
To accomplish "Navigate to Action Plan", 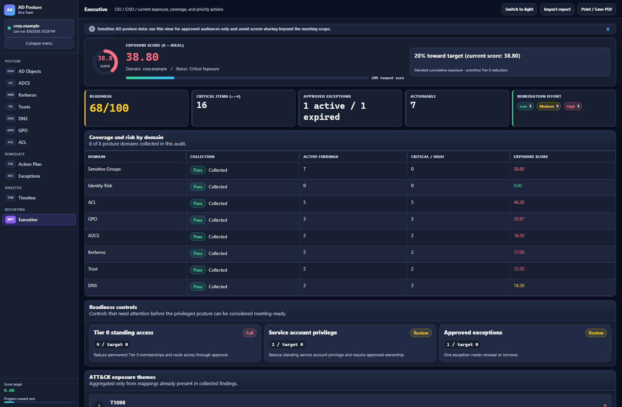I will tap(39, 164).
